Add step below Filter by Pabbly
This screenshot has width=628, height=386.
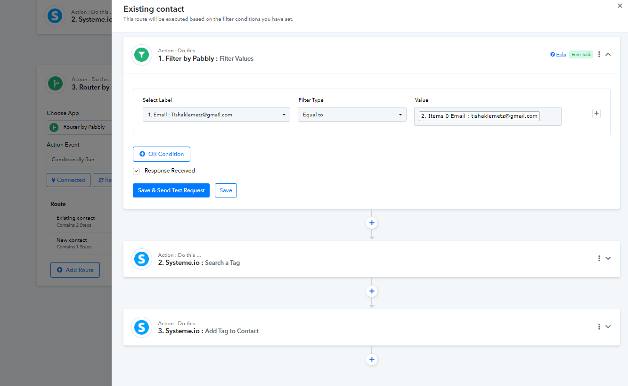(372, 222)
